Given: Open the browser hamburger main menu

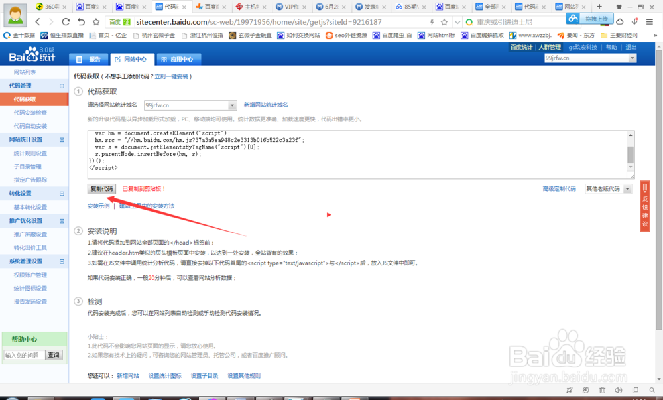Looking at the screenshot, I should pos(650,21).
